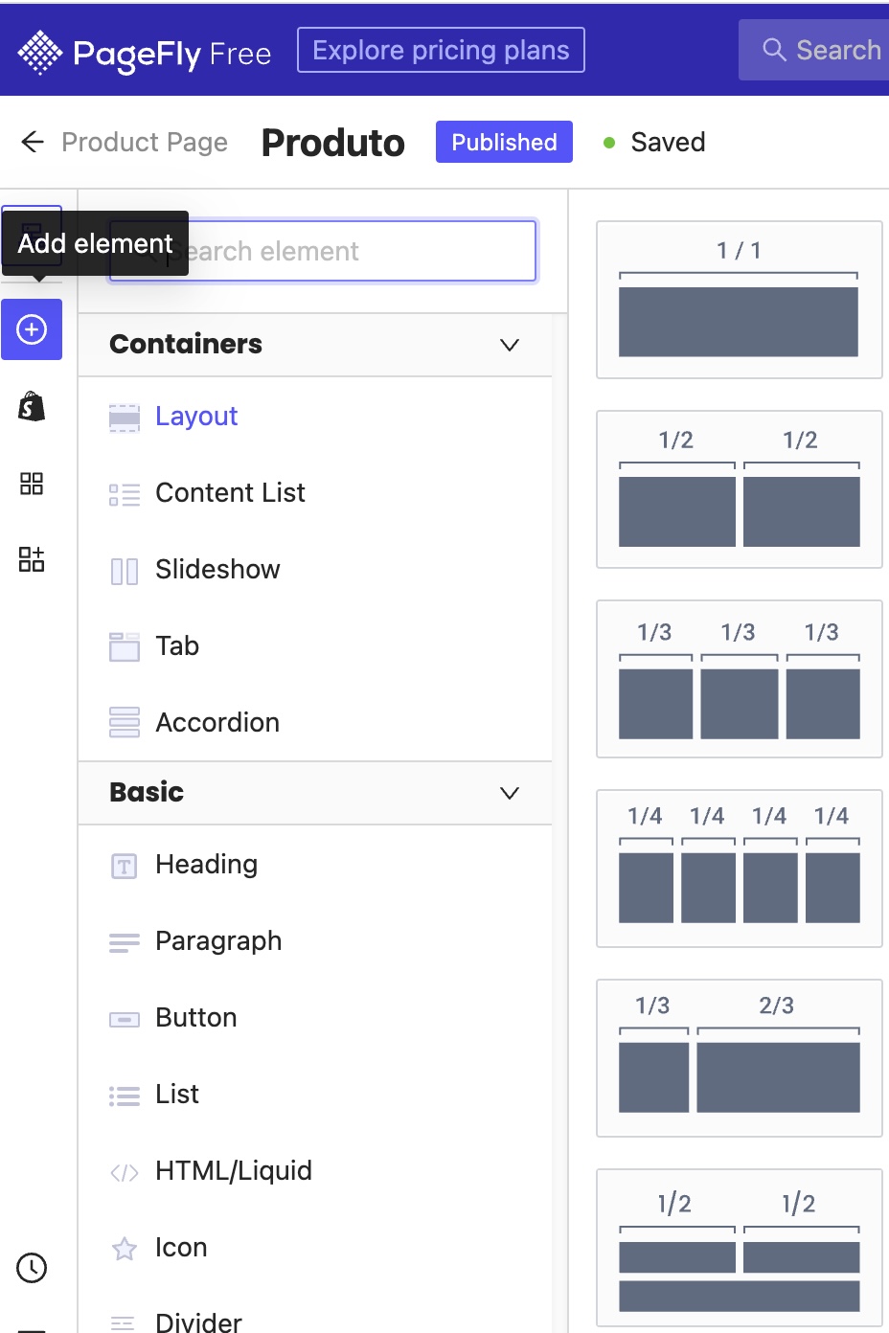Choose the 1/1 single column layout
The width and height of the screenshot is (889, 1333).
click(x=739, y=300)
